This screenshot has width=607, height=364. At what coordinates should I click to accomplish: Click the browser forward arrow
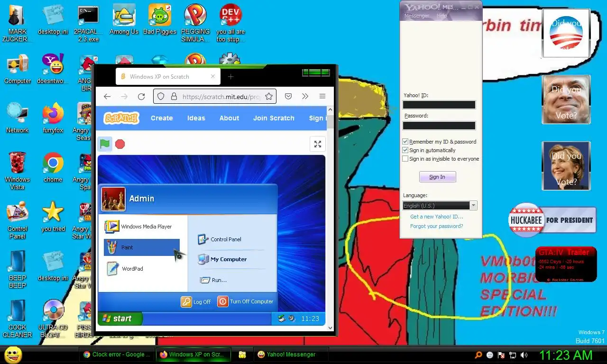(x=124, y=96)
